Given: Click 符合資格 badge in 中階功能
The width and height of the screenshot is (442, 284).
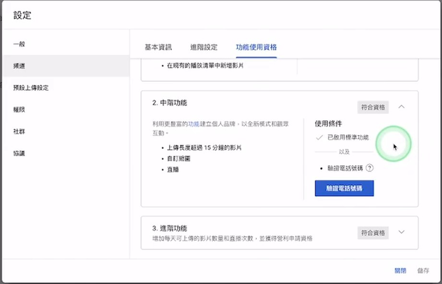Looking at the screenshot, I should pos(373,107).
